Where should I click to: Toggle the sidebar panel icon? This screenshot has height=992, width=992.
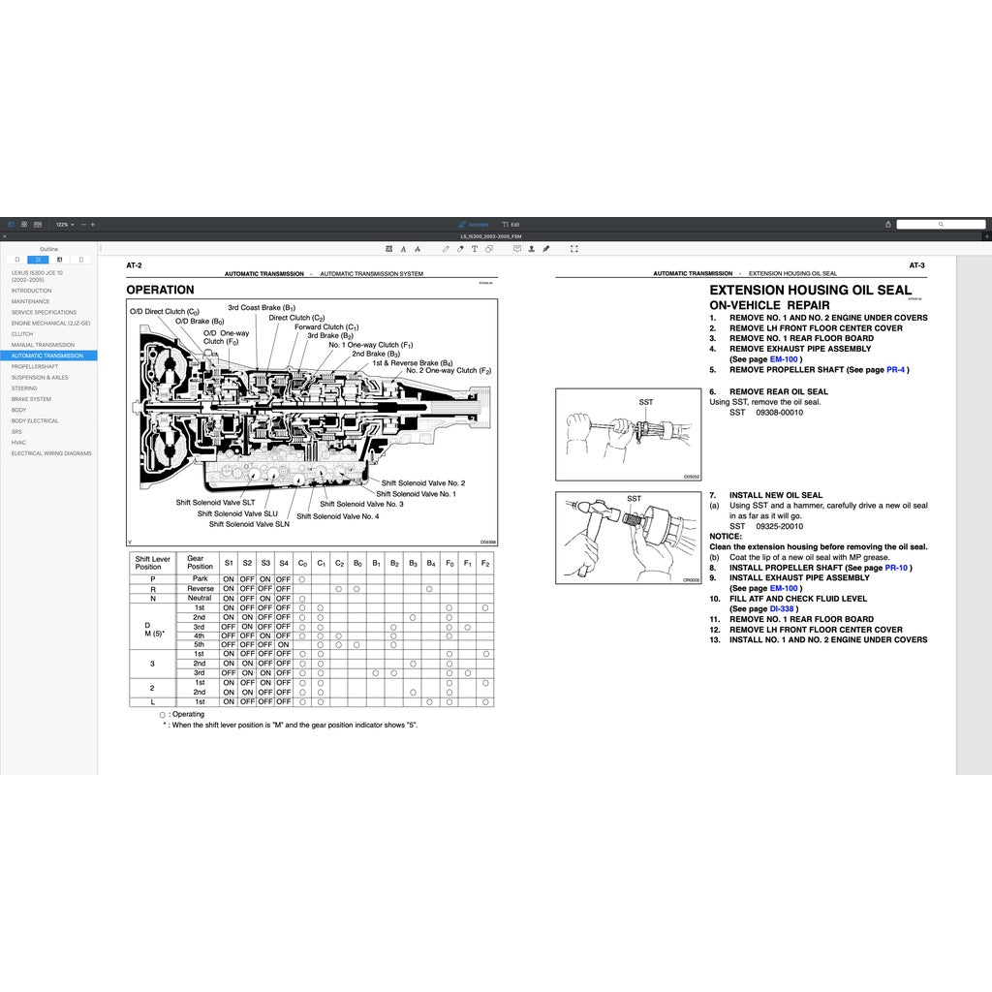pyautogui.click(x=12, y=224)
